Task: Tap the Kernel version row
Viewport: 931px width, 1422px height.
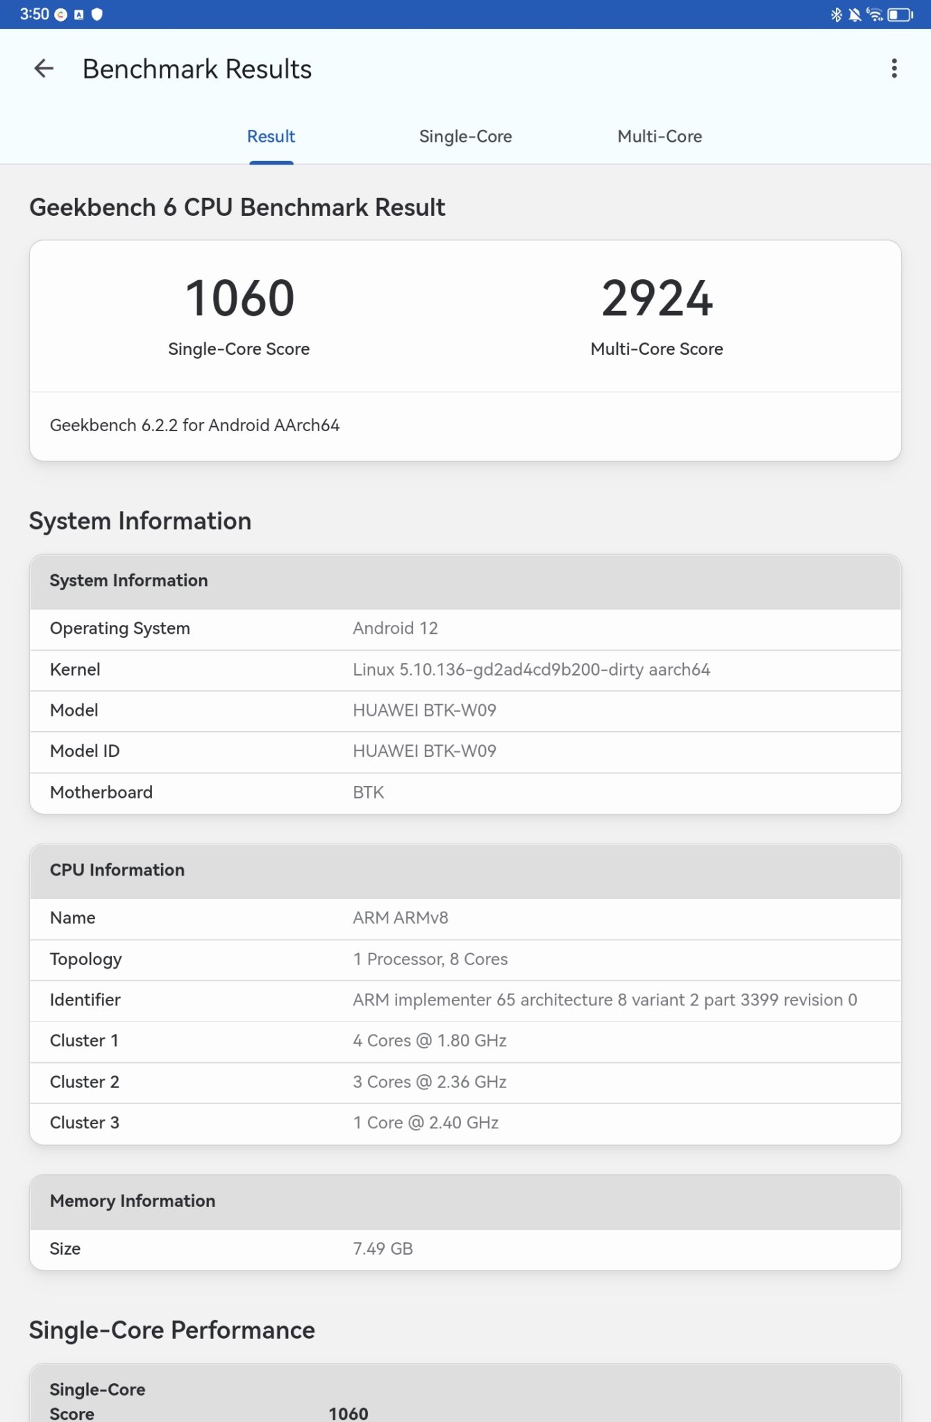Action: 465,670
